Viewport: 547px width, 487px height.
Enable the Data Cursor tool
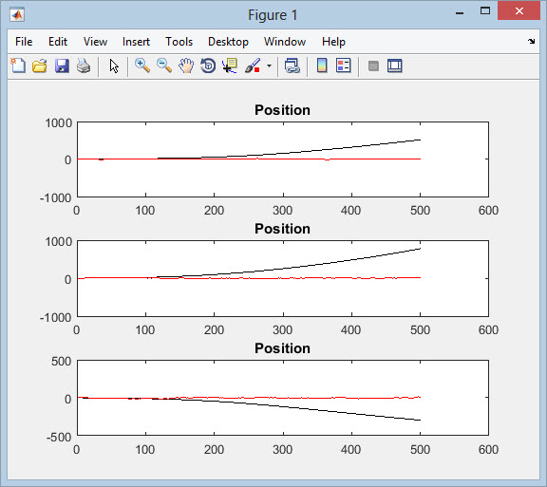[230, 66]
